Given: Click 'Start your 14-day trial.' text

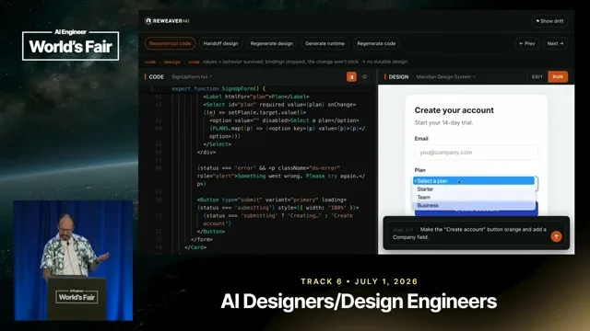Looking at the screenshot, I should click(x=443, y=122).
